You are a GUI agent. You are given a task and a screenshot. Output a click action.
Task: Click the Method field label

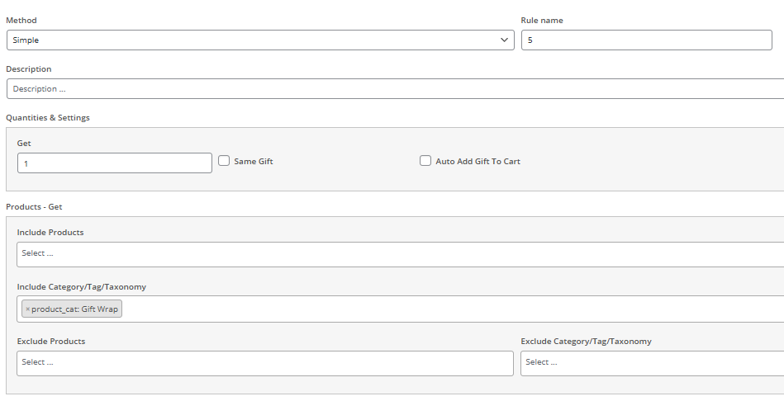click(21, 20)
